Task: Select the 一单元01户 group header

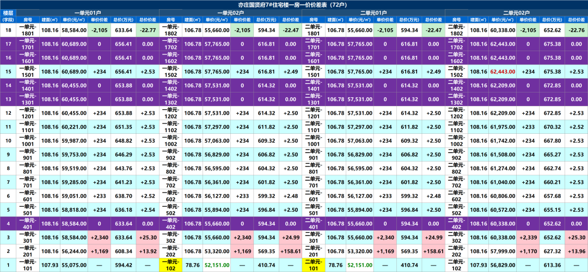Action: [89, 13]
